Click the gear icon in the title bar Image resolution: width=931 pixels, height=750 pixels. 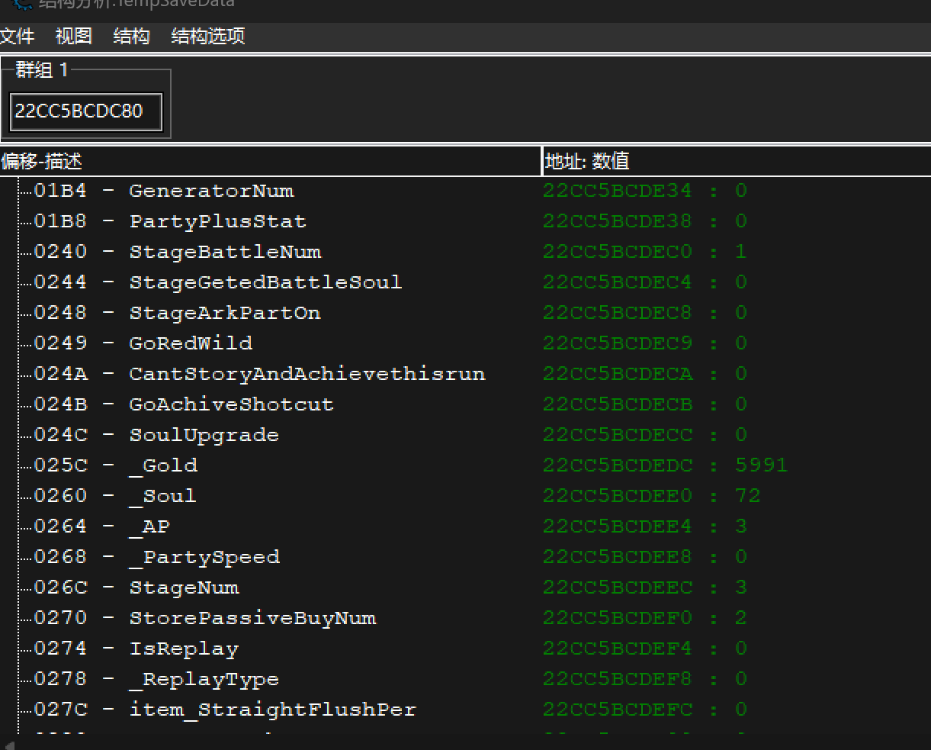21,5
